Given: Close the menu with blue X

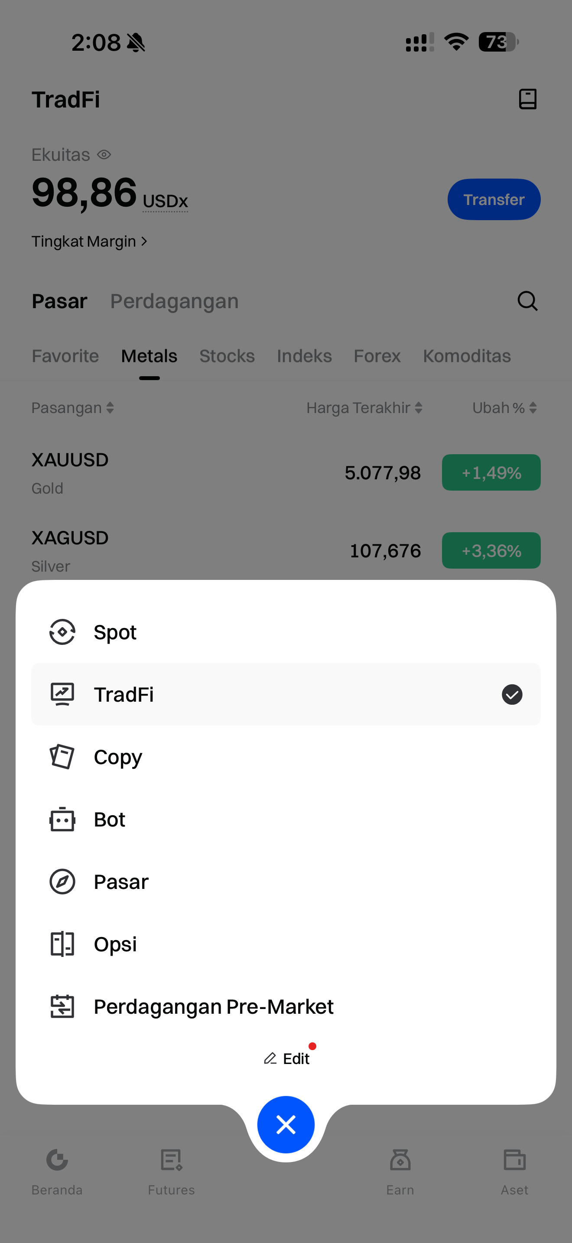Looking at the screenshot, I should click(x=286, y=1125).
